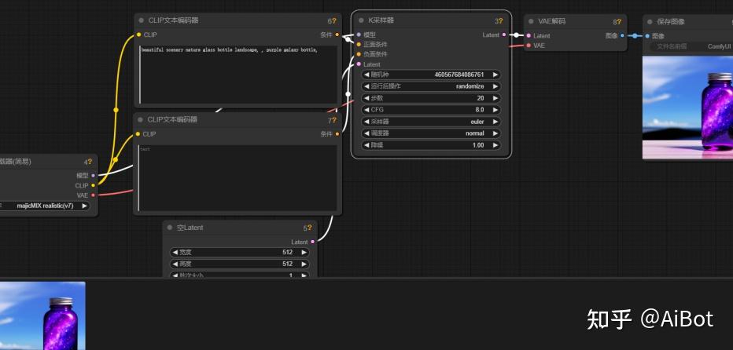Open the ? help badge on the 加载器 node
733x350 pixels.
[90, 162]
